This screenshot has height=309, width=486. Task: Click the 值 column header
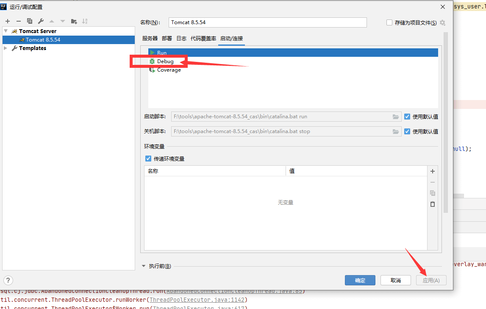pyautogui.click(x=356, y=171)
